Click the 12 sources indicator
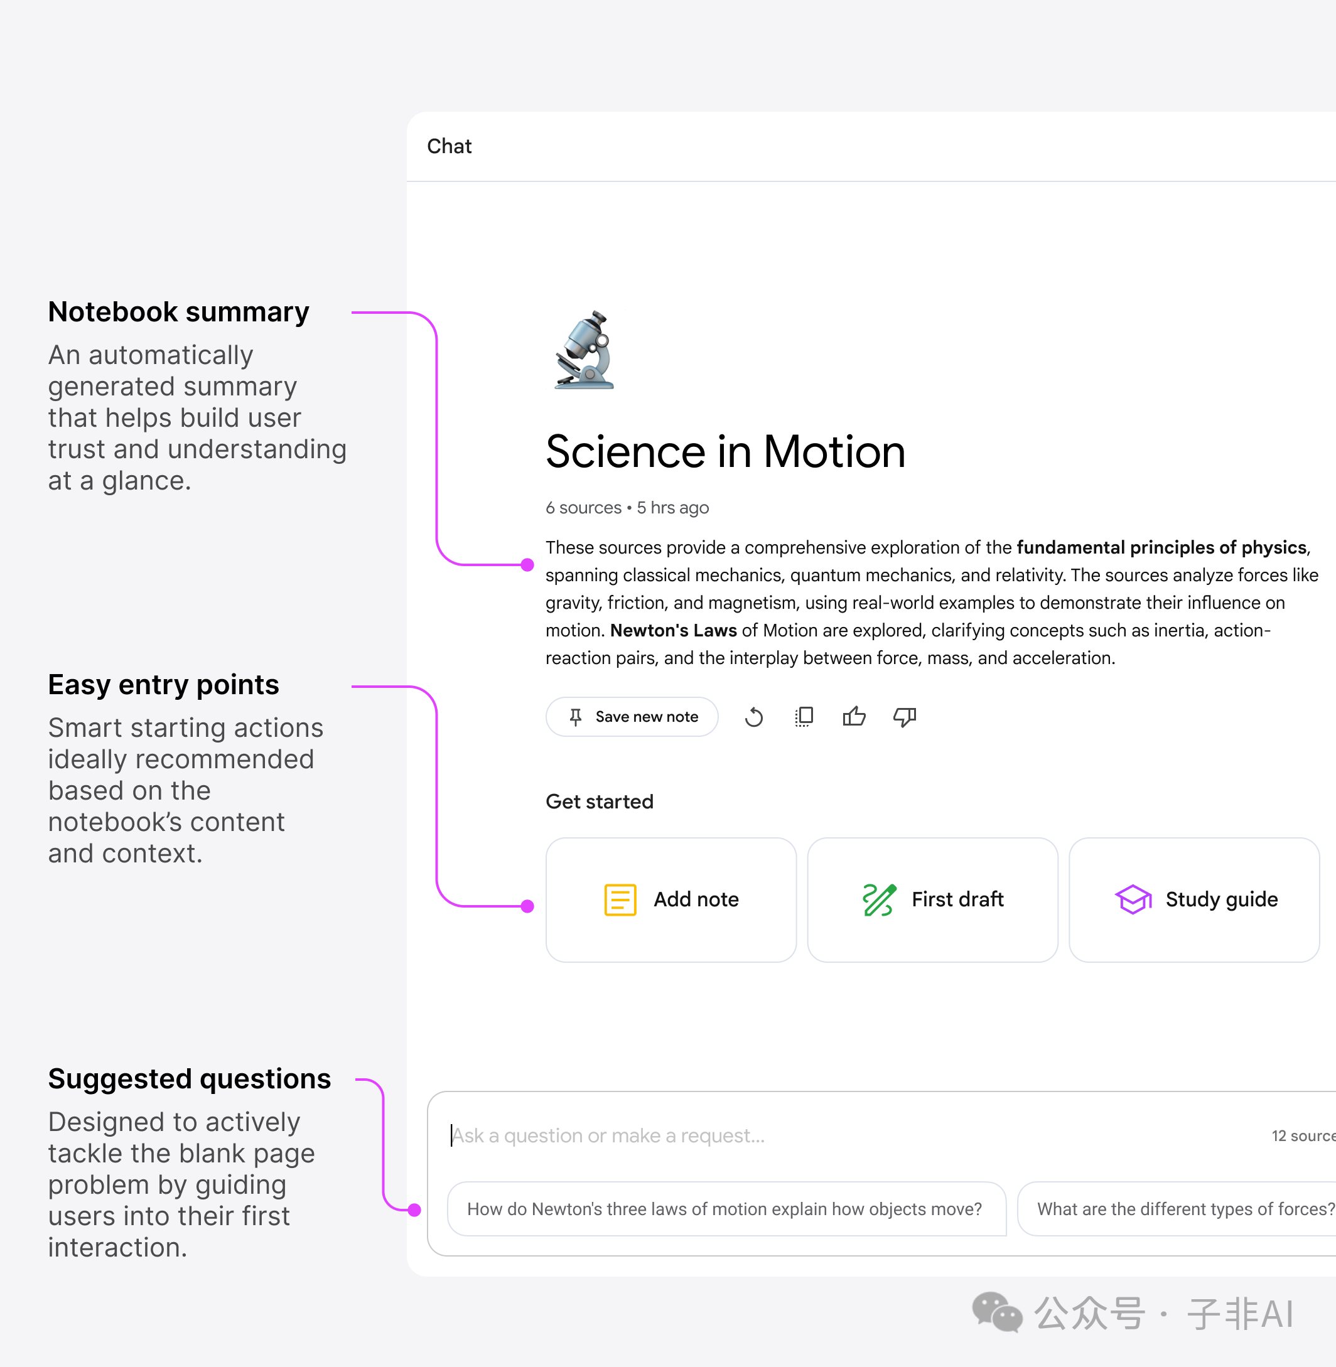The width and height of the screenshot is (1336, 1367). [x=1301, y=1135]
